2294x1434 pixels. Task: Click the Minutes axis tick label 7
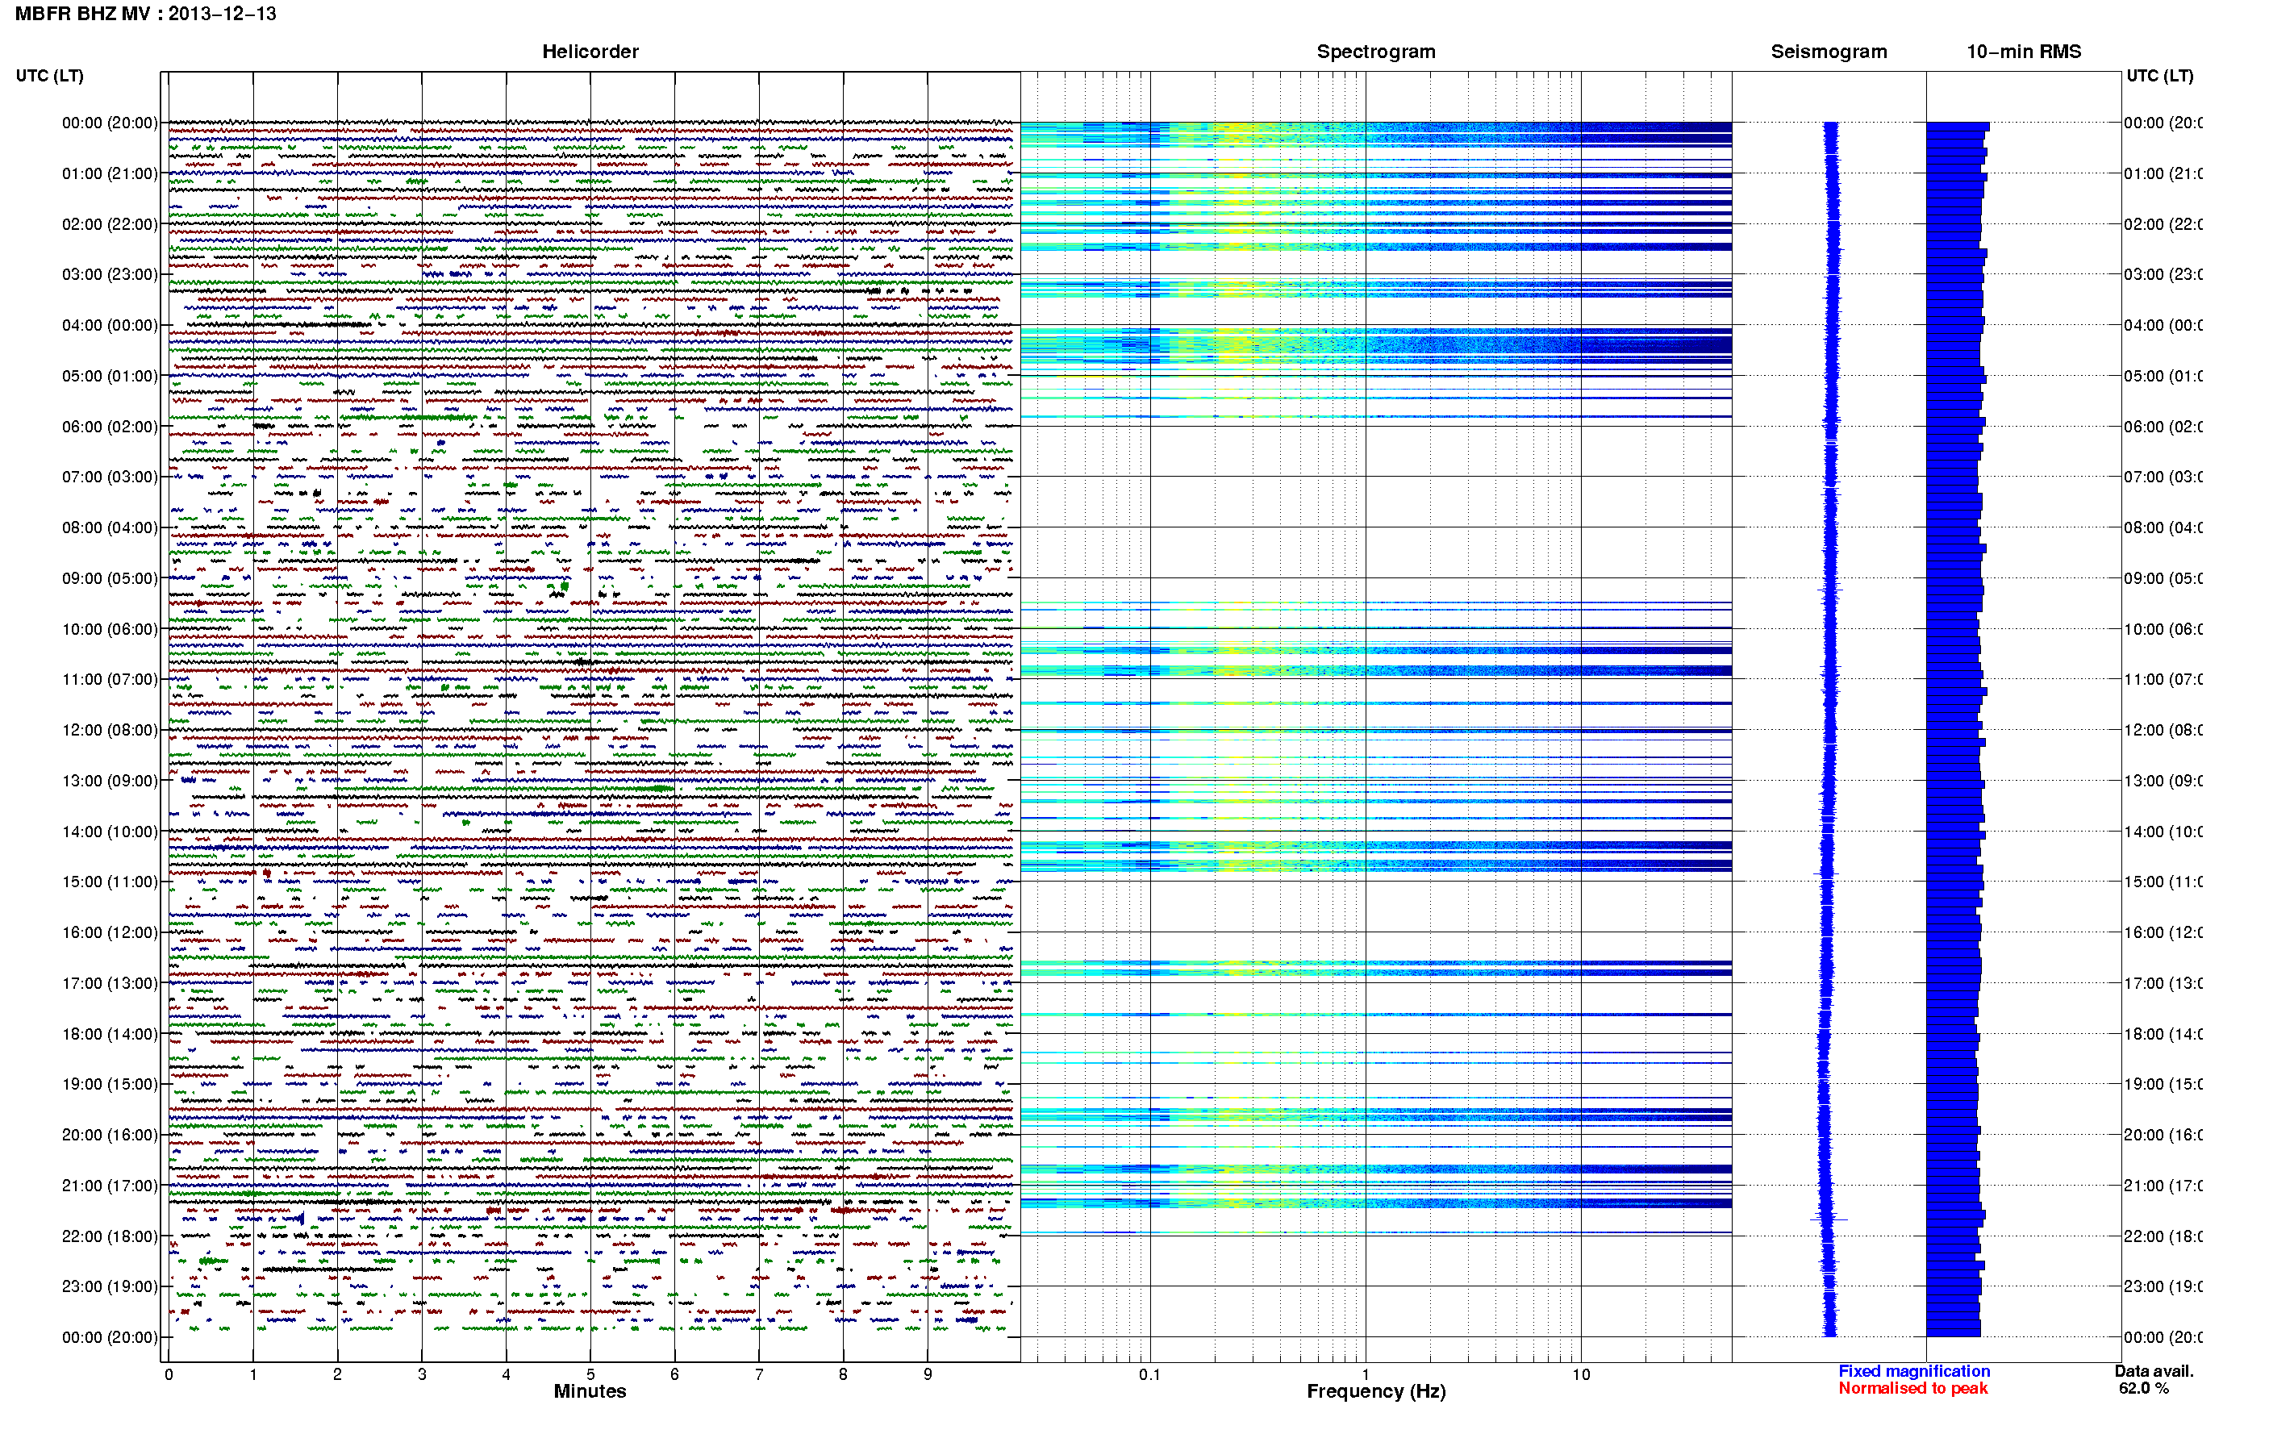[x=759, y=1374]
